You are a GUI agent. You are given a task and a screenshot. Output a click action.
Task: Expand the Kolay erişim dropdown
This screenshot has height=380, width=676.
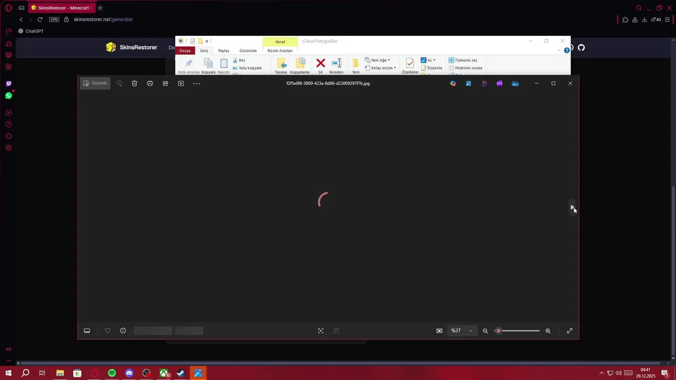pyautogui.click(x=380, y=68)
